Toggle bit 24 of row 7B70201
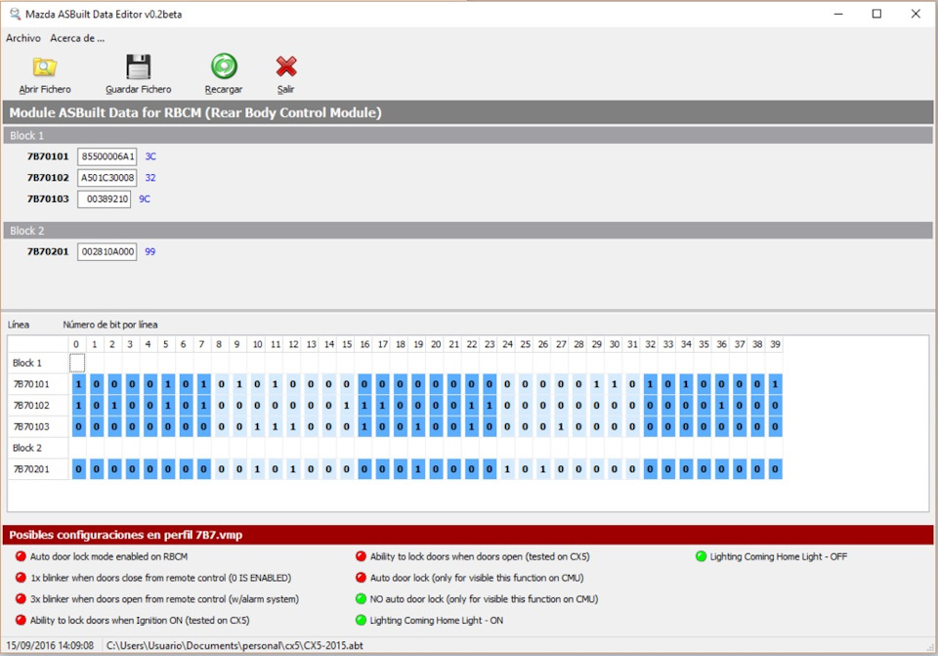Screen dimensions: 938x656 507,469
